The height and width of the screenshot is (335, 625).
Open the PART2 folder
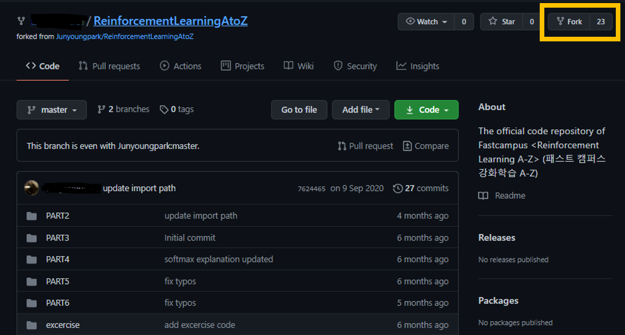[58, 216]
